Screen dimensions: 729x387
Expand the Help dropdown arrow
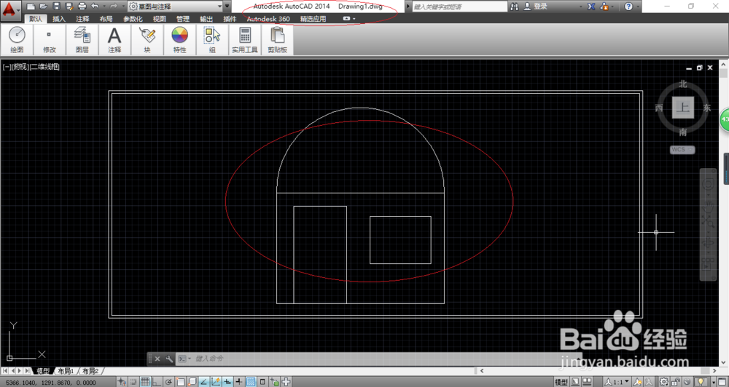pos(637,7)
